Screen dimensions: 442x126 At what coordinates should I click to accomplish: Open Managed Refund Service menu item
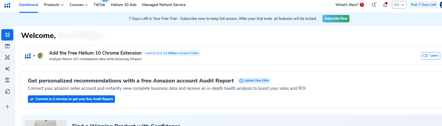(164, 5)
